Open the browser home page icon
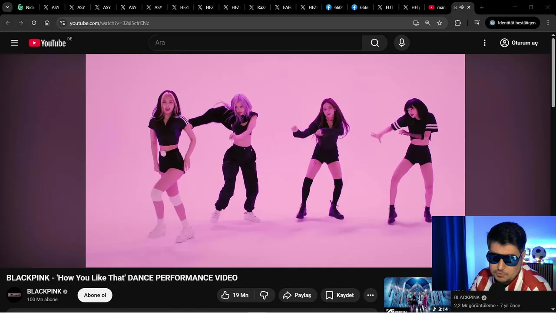Image resolution: width=556 pixels, height=313 pixels. click(47, 23)
